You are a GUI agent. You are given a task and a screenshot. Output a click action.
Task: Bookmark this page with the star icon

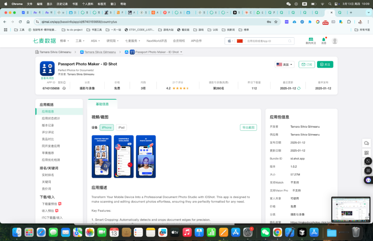coord(276,22)
